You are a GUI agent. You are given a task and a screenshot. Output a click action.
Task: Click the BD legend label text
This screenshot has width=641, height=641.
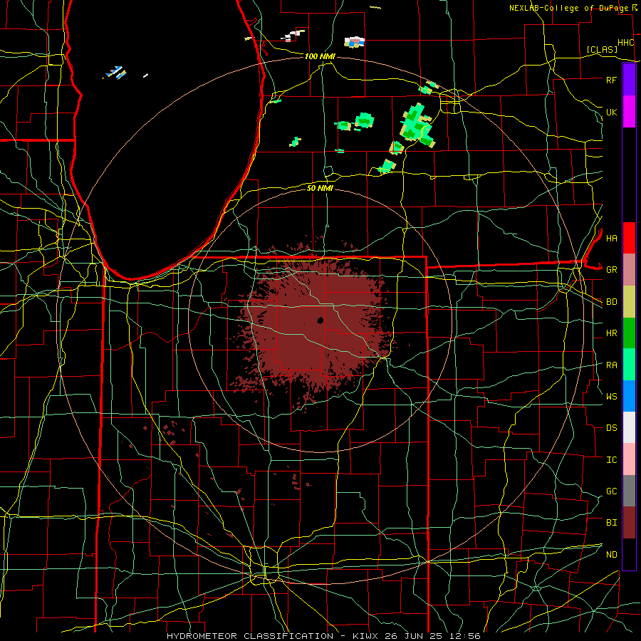coord(611,302)
